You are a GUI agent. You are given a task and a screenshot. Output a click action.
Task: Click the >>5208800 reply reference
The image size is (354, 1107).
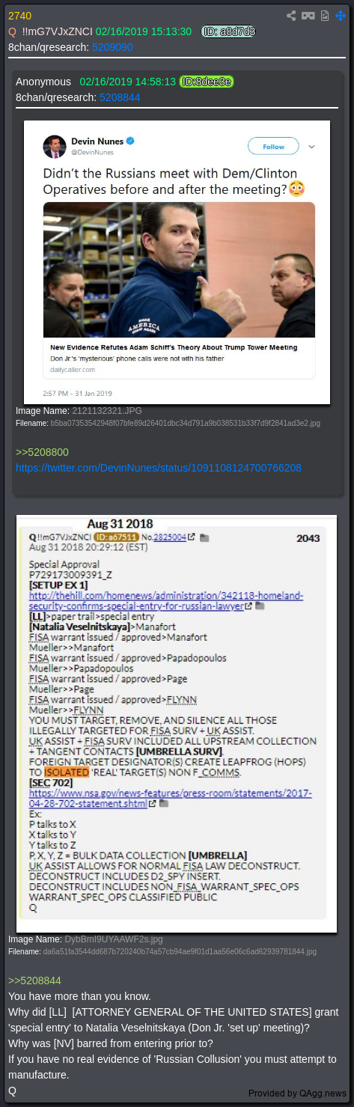[42, 452]
